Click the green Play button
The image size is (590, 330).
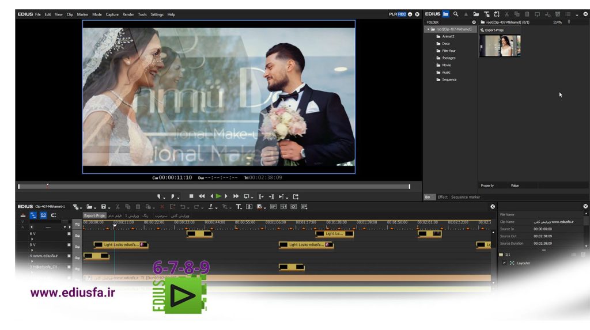coord(218,196)
